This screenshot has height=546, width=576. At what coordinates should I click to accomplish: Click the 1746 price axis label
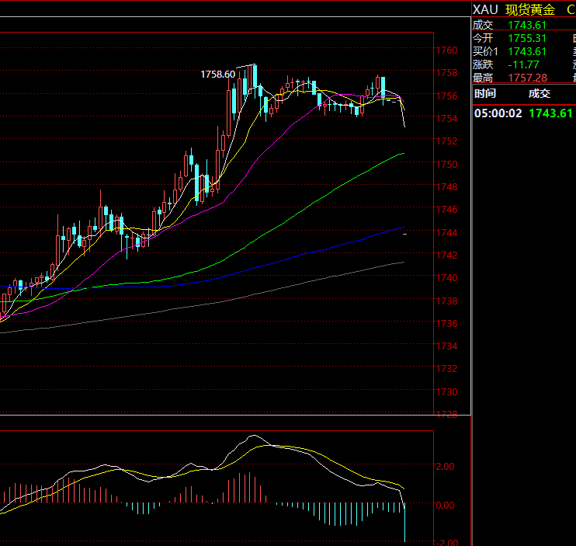click(446, 210)
